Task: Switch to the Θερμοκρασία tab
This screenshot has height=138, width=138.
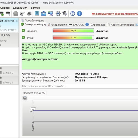Action: [x=58, y=25]
